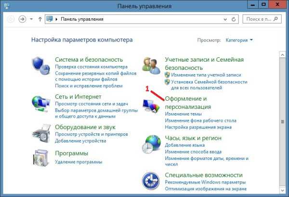Viewport: 289px width, 197px height.
Task: Click 'Добавление устройства' link
Action: pos(80,141)
